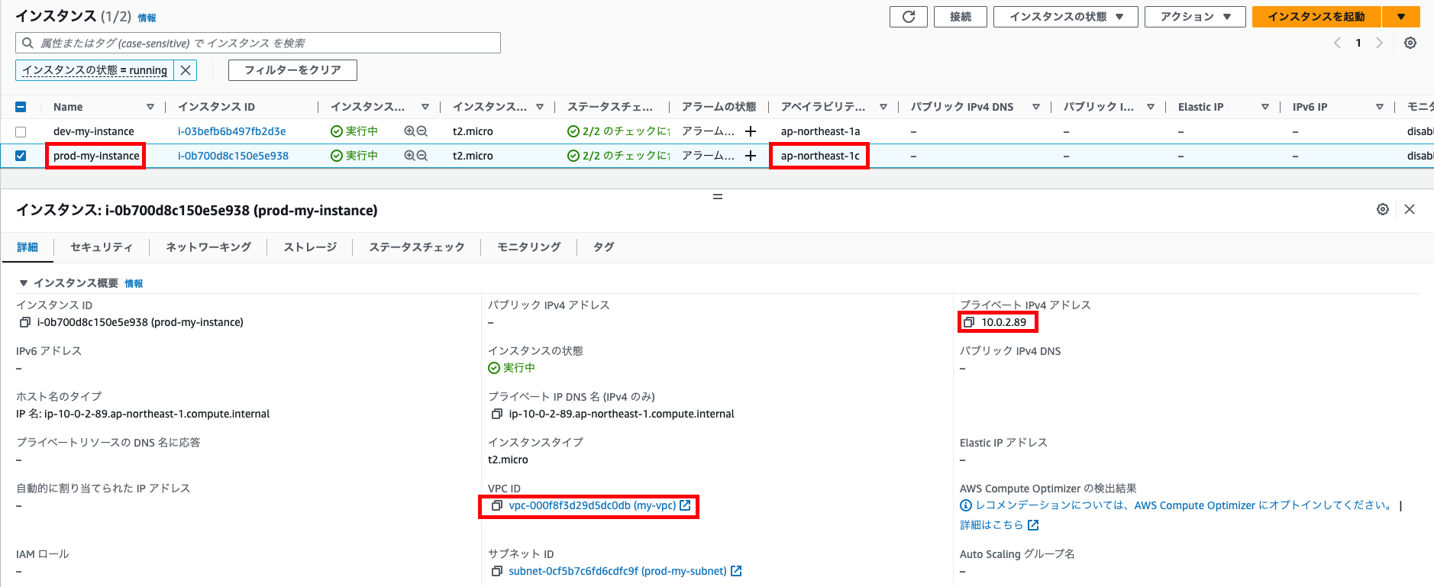This screenshot has height=587, width=1434.
Task: Copy the instance ID in summary
Action: [x=25, y=322]
